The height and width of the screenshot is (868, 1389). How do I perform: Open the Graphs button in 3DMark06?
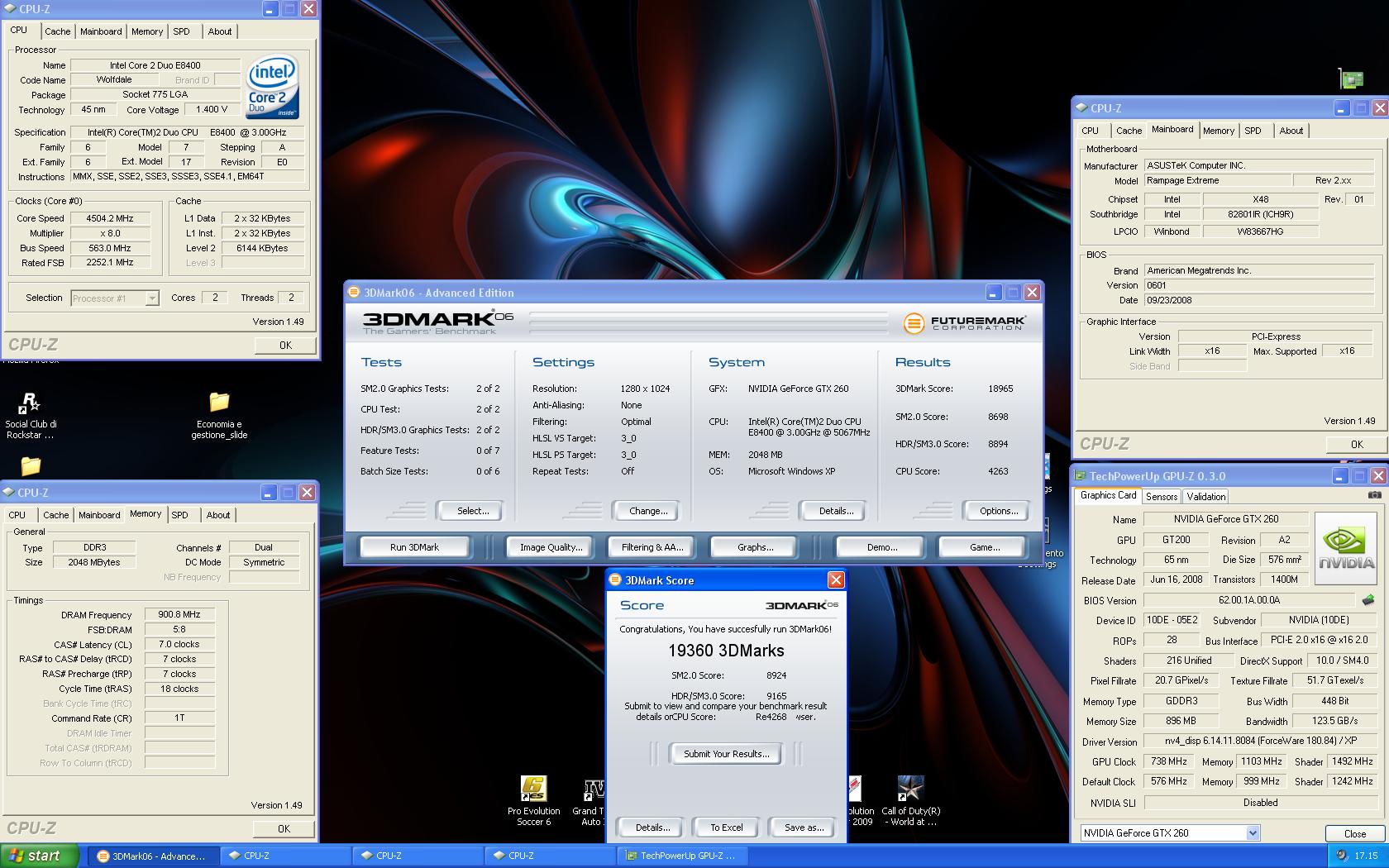coord(755,547)
